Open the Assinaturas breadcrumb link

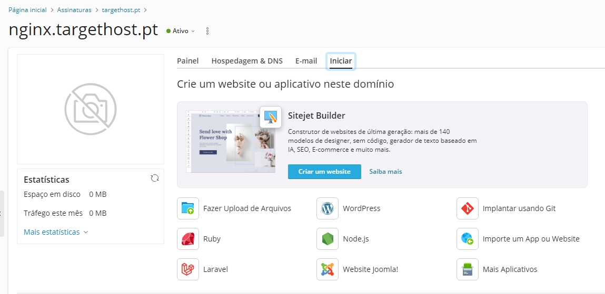pos(74,10)
